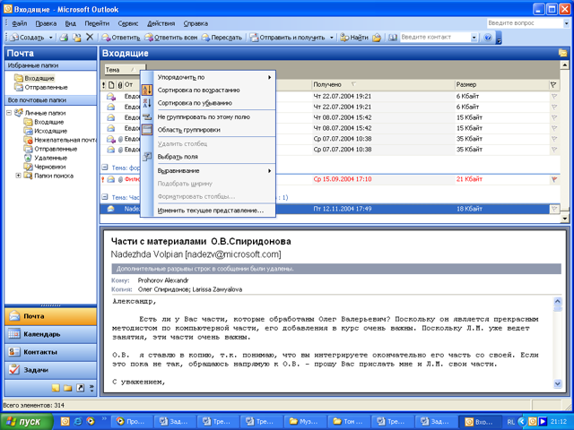Toggle flag on 07.07.2004 35 Кбайт first row
The width and height of the screenshot is (574, 430).
pyautogui.click(x=554, y=139)
